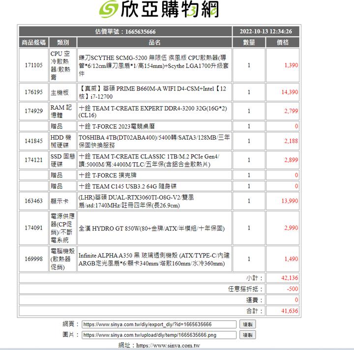This screenshot has width=354, height=350.
Task: Click the 估價單號：1665635666 header
Action: tap(125, 31)
